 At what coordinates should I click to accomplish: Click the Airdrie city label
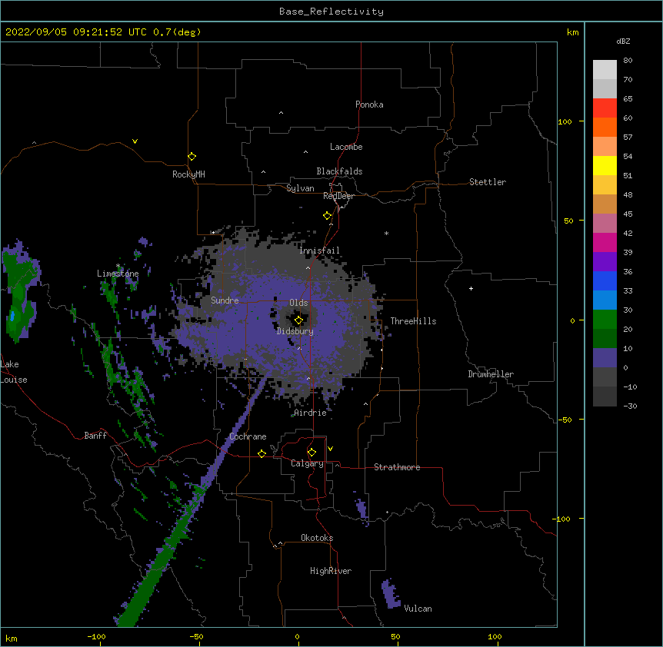(x=311, y=413)
